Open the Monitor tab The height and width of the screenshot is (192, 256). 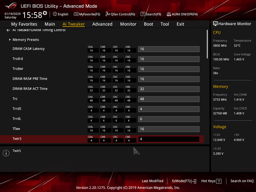pos(128,24)
